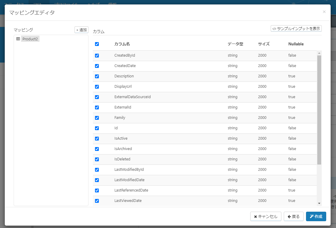This screenshot has width=336, height=228.
Task: Toggle the LastViewedDate checkbox
Action: (x=97, y=201)
